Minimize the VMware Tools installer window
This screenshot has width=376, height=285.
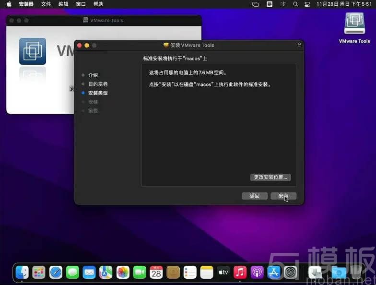coord(87,45)
